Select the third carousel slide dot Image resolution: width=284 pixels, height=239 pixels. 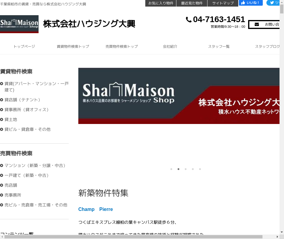186,169
